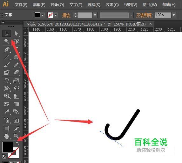Open the 文字(T) menu

pos(76,5)
